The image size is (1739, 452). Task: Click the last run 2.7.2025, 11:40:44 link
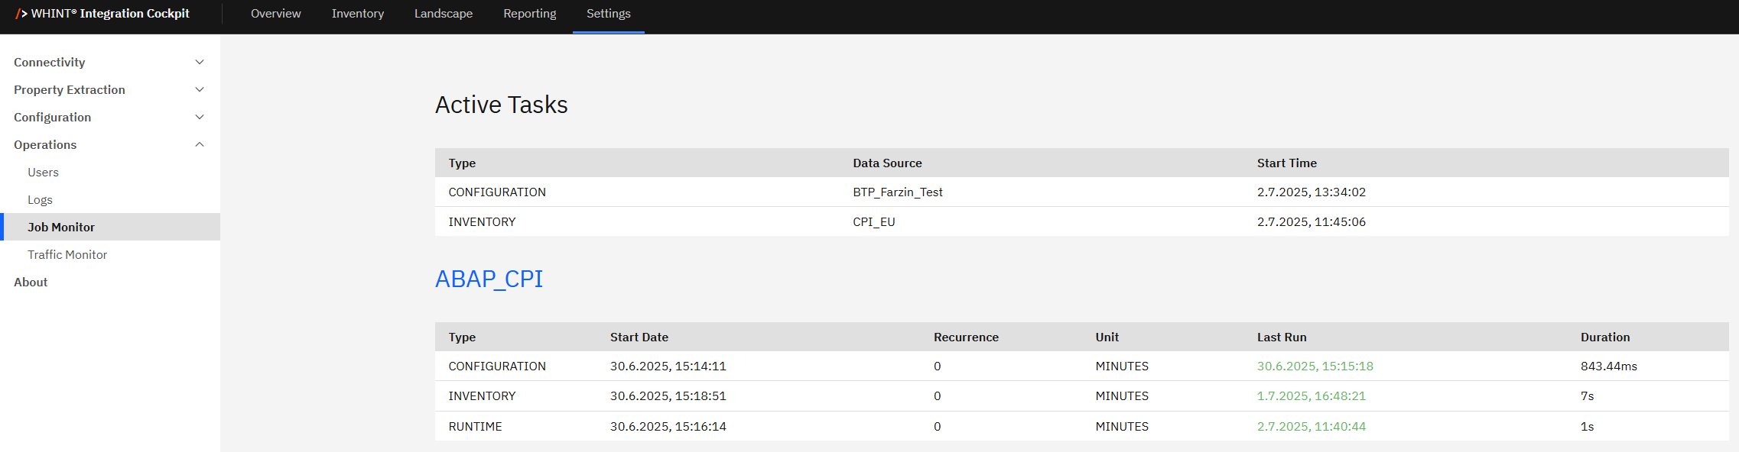pos(1311,427)
